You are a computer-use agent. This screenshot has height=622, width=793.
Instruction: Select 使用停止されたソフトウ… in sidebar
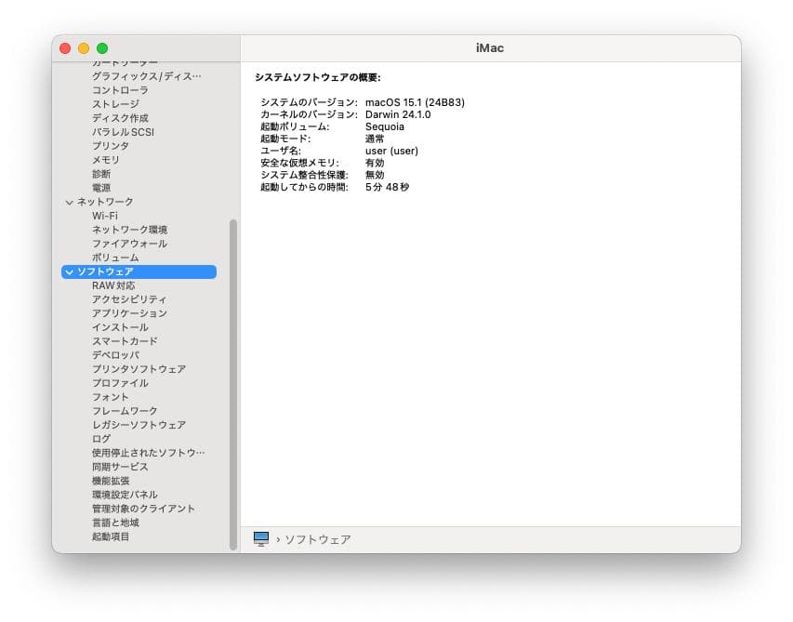tap(148, 453)
